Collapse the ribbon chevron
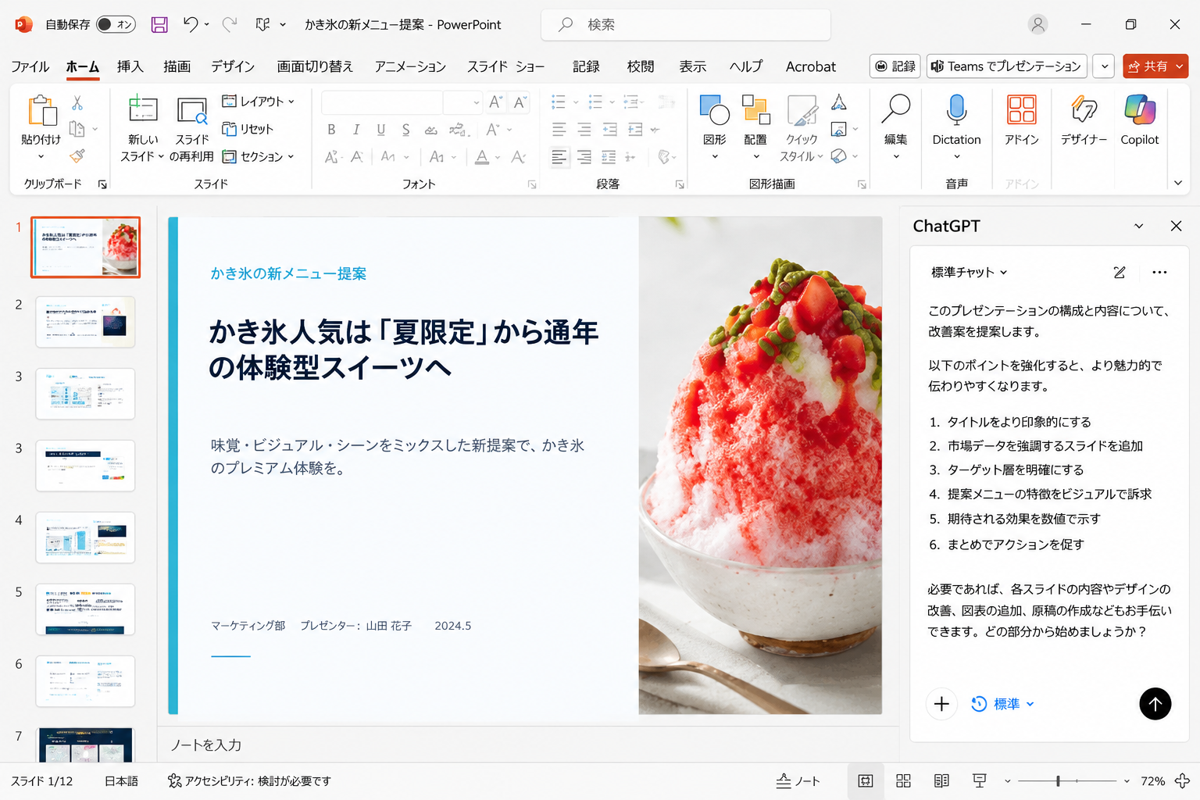Image resolution: width=1200 pixels, height=800 pixels. coord(1178,183)
